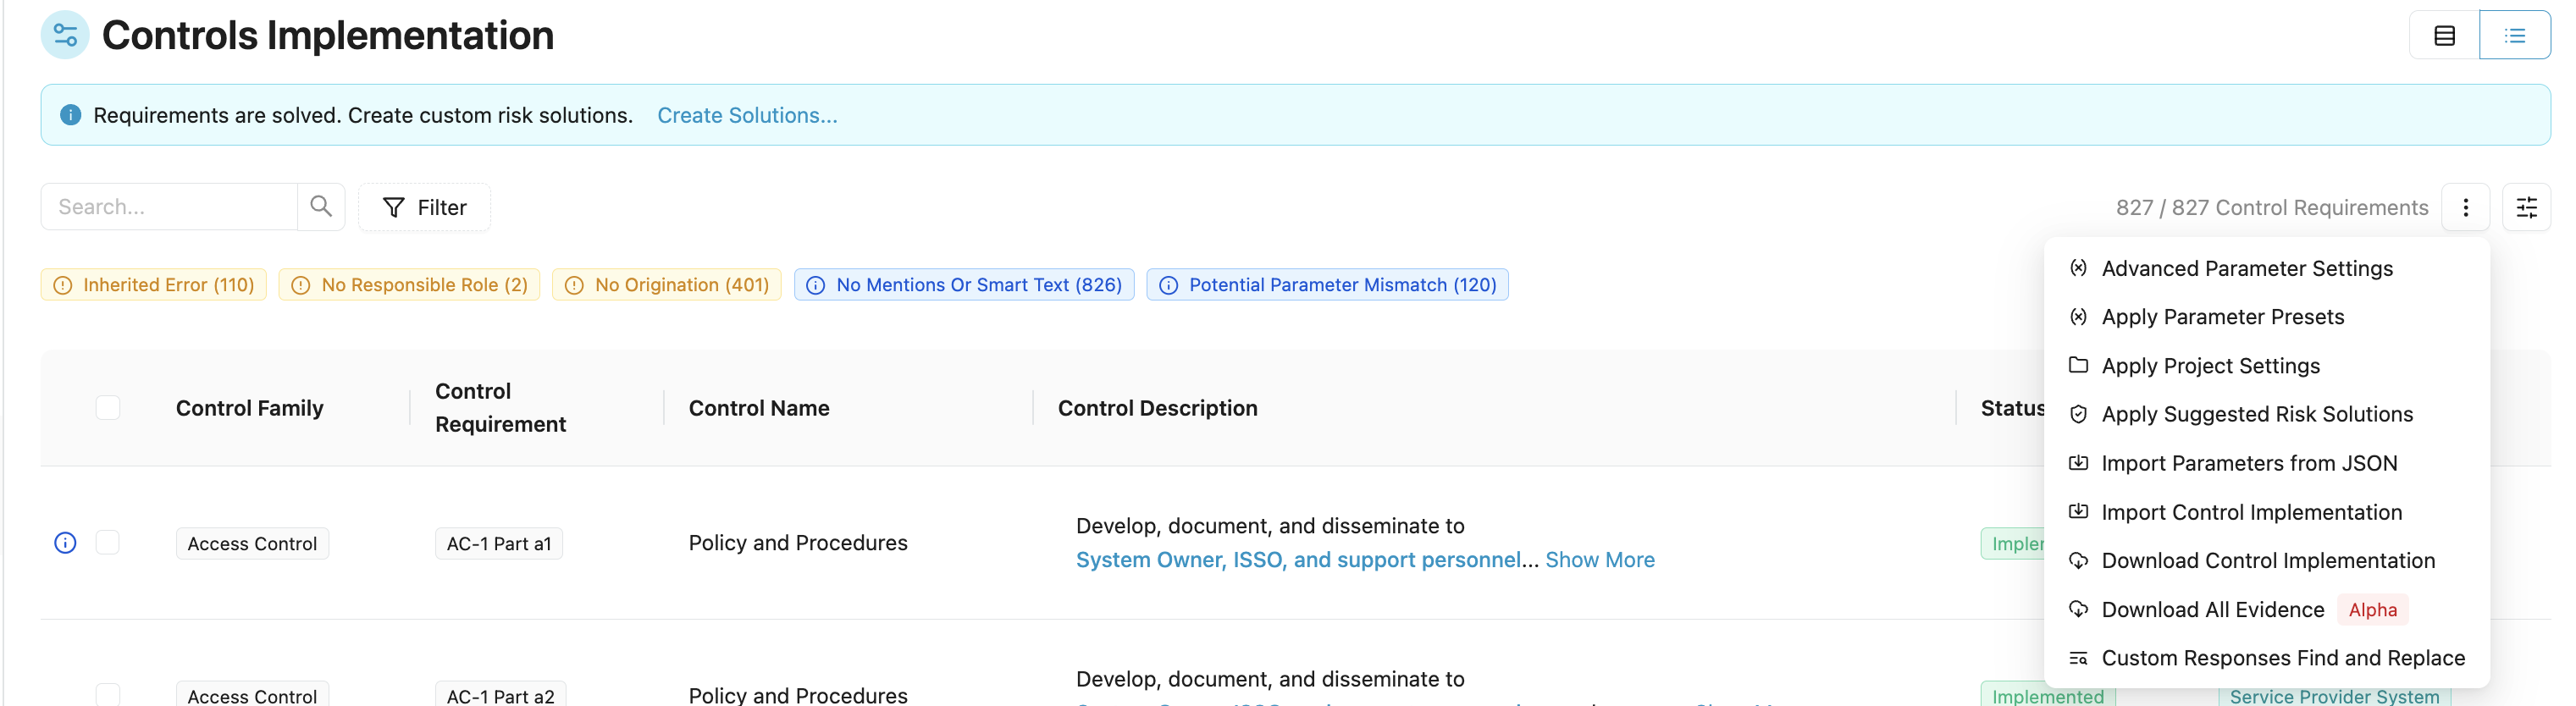Check the AC-1 Part a1 row checkbox
Screen dimensions: 2576x706
[108, 543]
